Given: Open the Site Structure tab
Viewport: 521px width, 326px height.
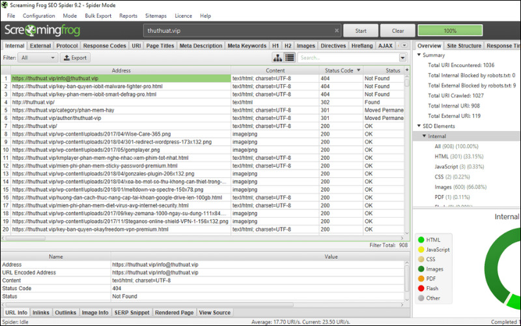Looking at the screenshot, I should coord(464,46).
